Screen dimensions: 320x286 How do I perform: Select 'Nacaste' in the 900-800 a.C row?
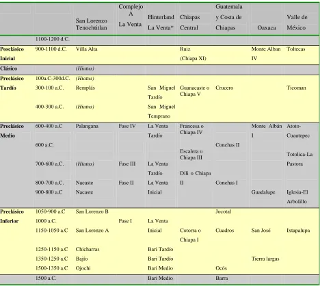[84, 192]
